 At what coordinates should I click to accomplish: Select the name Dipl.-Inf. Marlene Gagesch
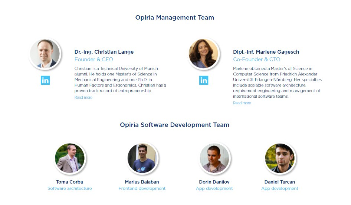click(x=266, y=52)
